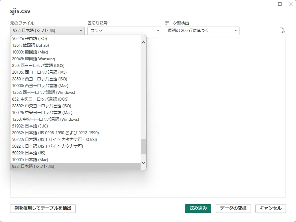Viewport: 296px width, 222px height.
Task: Click the キャンセル button
Action: pyautogui.click(x=270, y=209)
